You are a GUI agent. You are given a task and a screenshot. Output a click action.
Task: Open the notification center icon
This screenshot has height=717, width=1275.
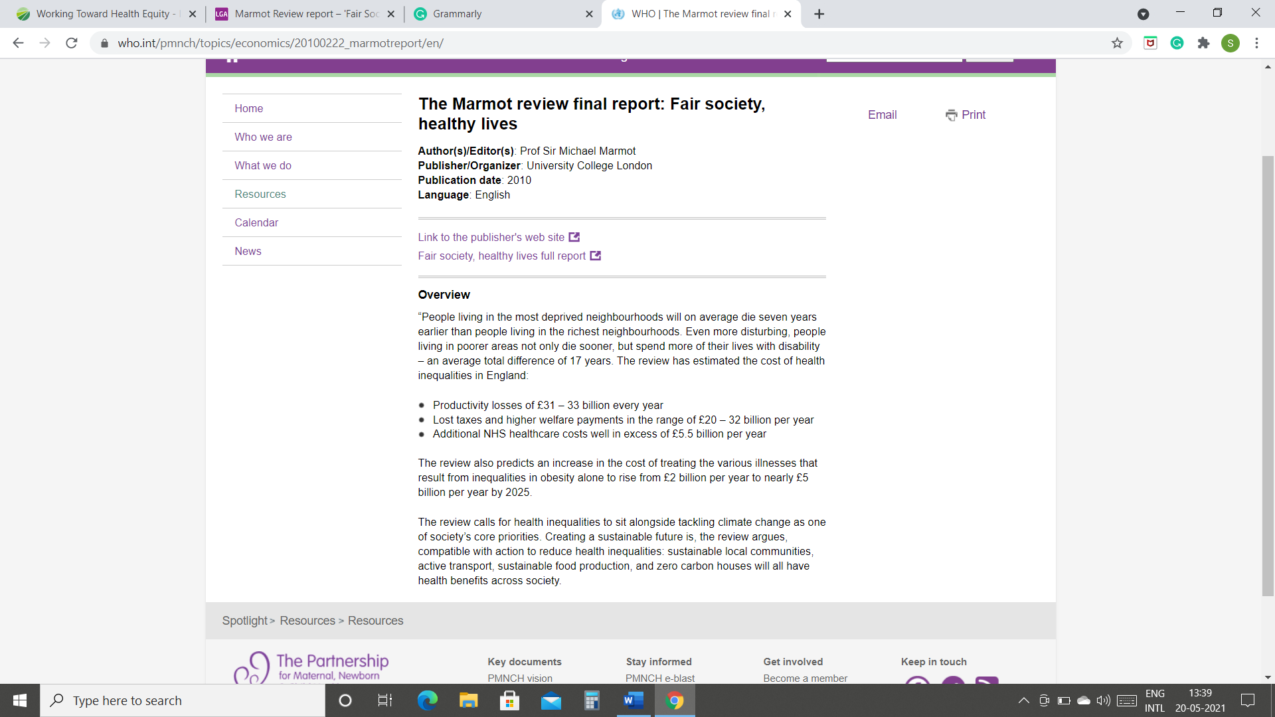1248,700
